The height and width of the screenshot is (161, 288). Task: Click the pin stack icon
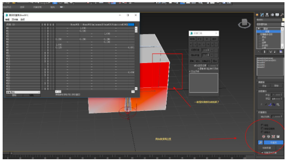pyautogui.click(x=258, y=52)
